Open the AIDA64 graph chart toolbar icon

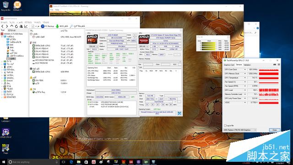pyautogui.click(x=26, y=27)
